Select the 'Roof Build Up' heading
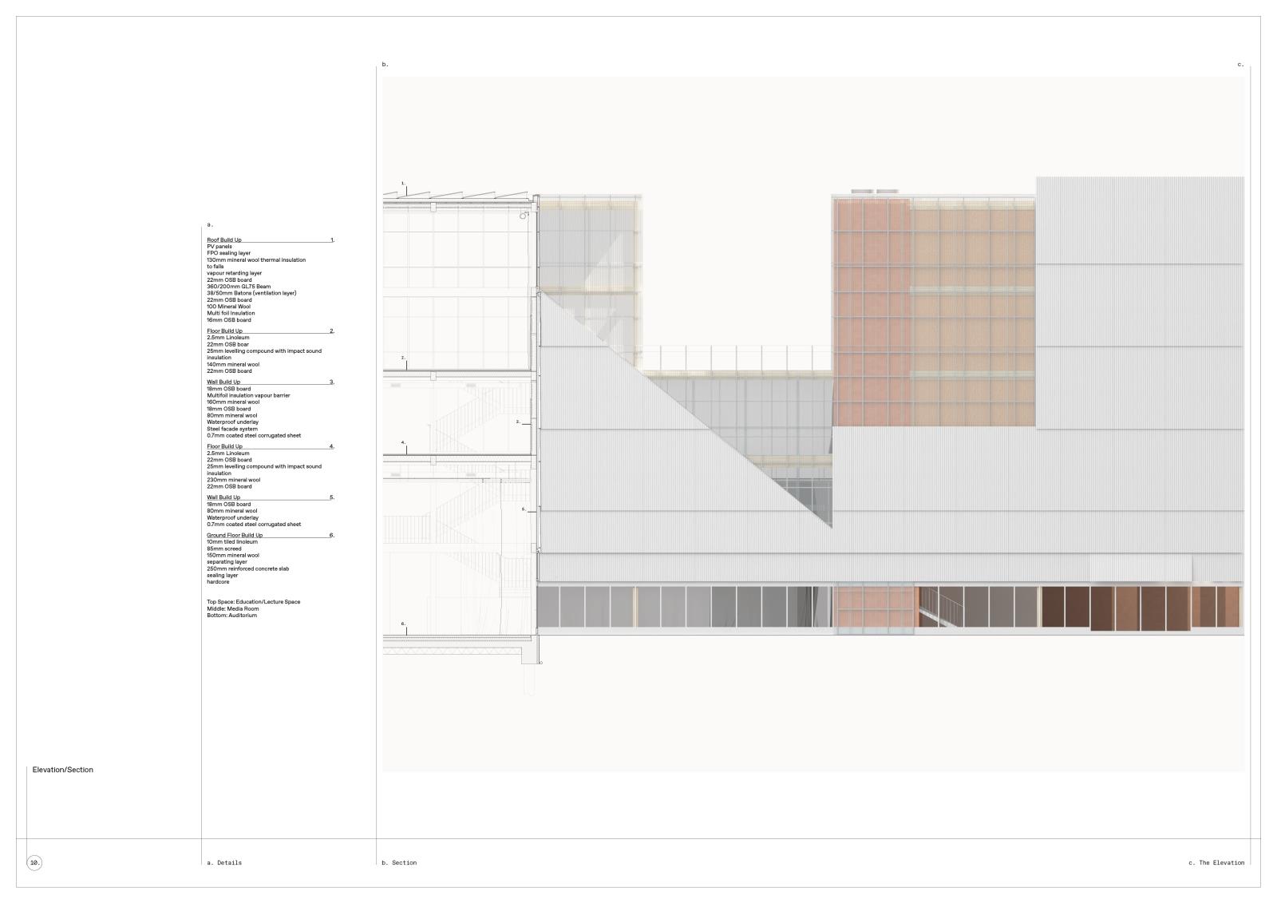The height and width of the screenshot is (903, 1277). point(224,240)
